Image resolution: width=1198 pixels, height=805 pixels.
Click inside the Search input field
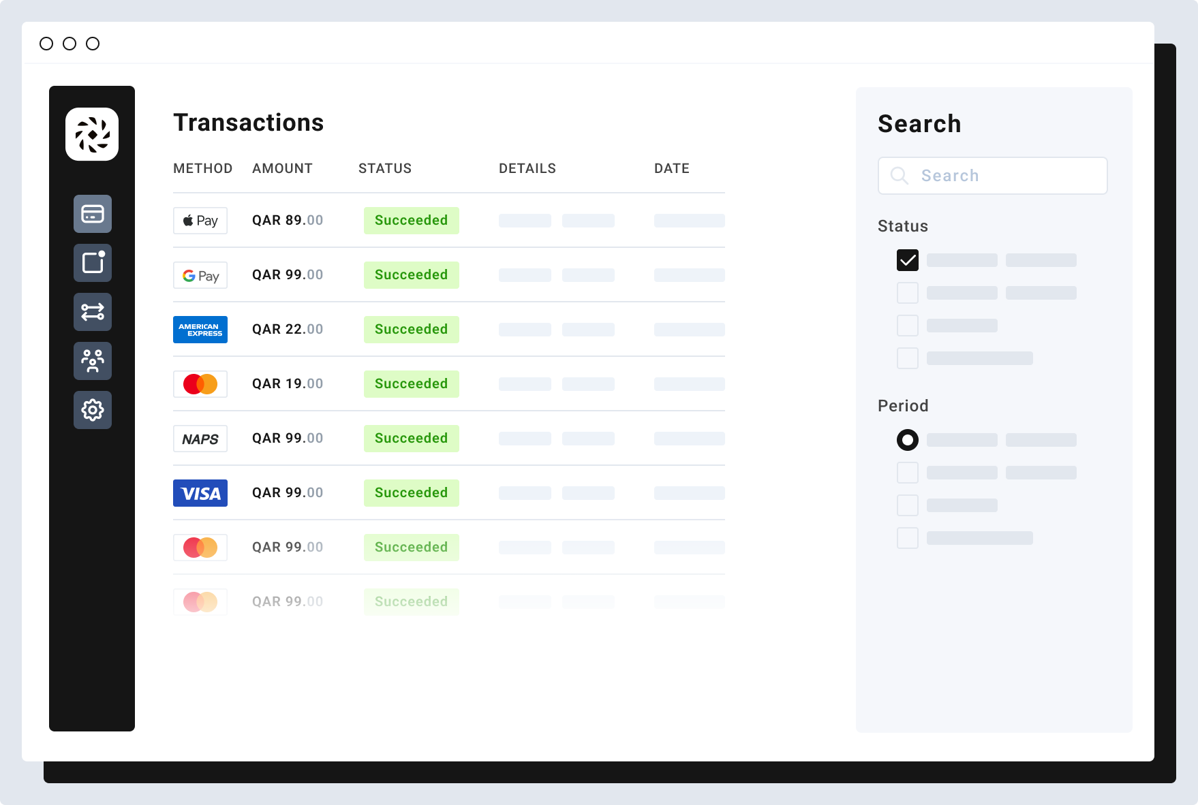pos(992,175)
